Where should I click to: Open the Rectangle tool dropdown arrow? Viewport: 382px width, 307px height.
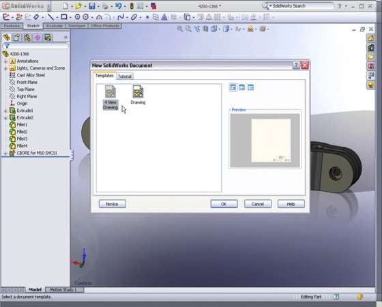coord(70,18)
